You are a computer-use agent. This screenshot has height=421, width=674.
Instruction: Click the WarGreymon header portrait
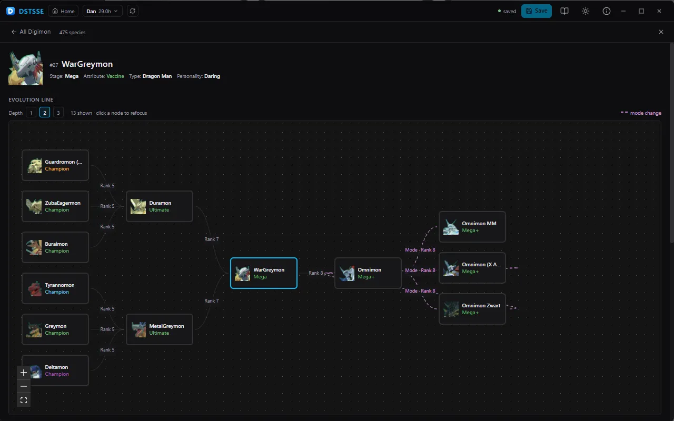coord(26,68)
